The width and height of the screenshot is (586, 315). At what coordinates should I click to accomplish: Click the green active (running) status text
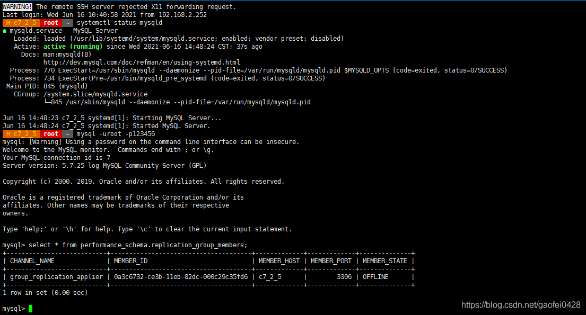(x=73, y=47)
